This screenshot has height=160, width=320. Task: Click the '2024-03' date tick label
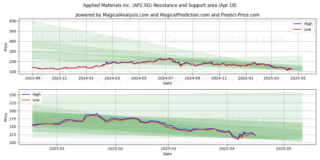click(112, 78)
